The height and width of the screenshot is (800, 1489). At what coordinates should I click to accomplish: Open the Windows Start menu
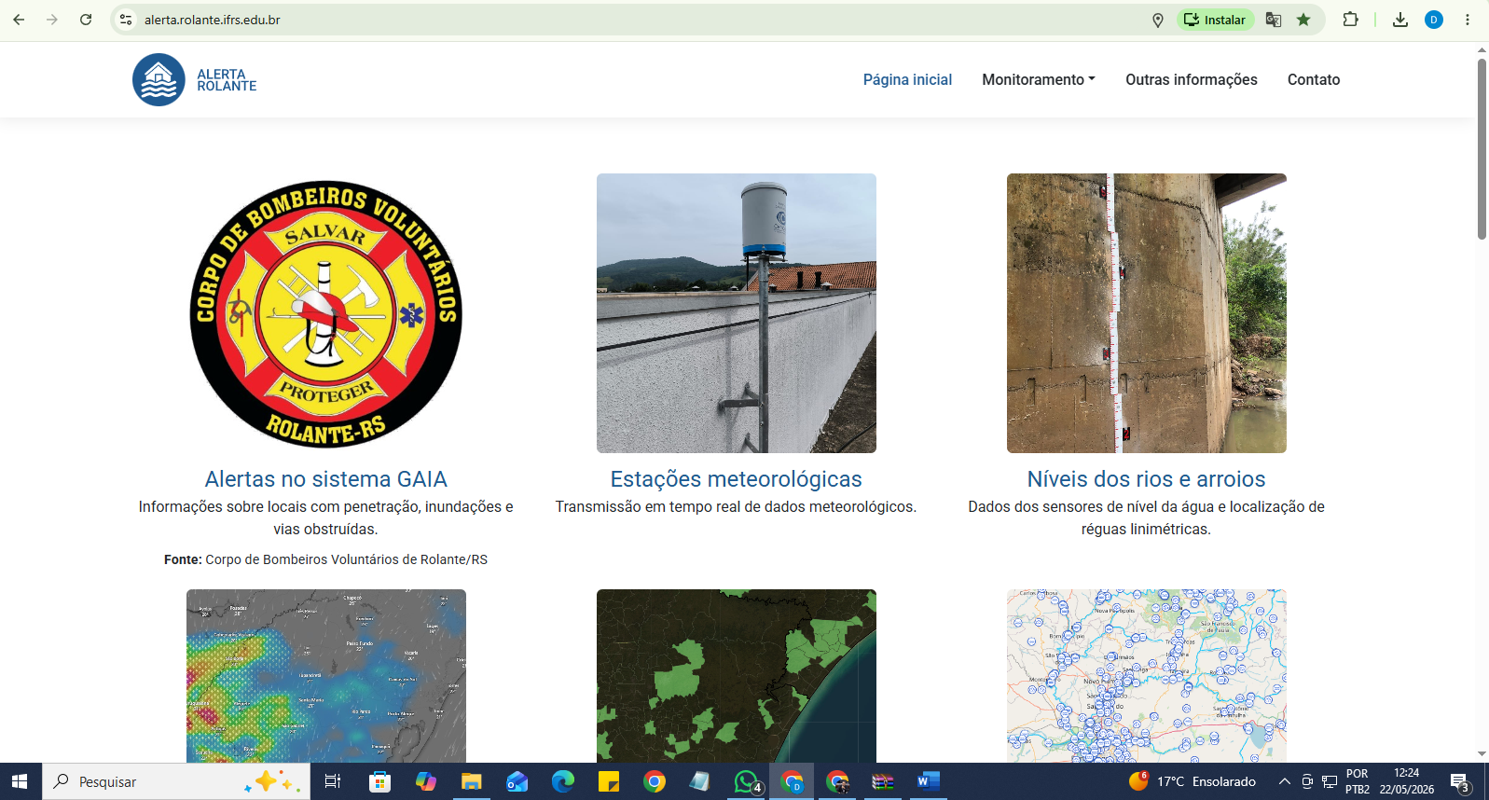click(x=20, y=781)
